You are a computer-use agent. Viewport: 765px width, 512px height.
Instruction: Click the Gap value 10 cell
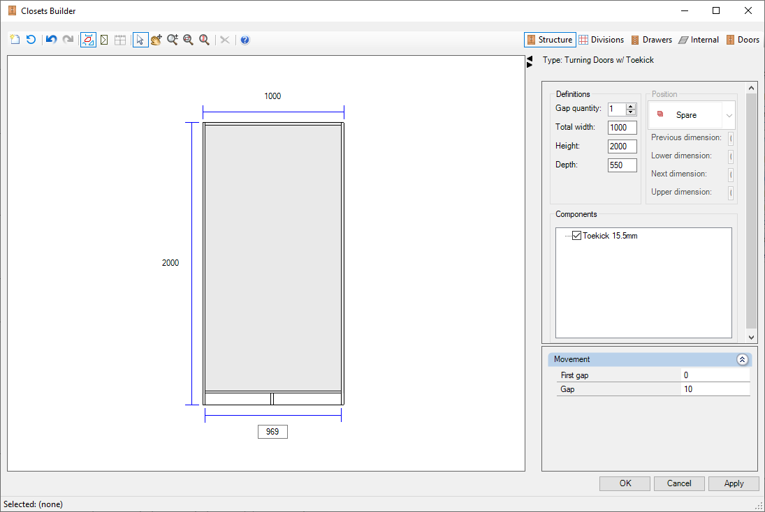point(715,389)
